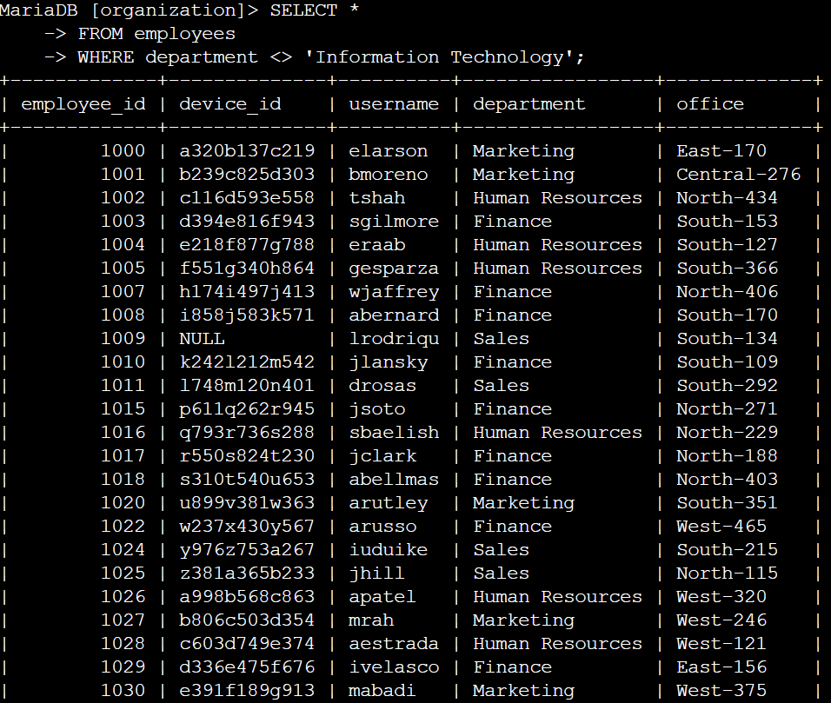Viewport: 831px width, 703px height.
Task: Click the 'Information Technology' string in query
Action: pos(450,57)
